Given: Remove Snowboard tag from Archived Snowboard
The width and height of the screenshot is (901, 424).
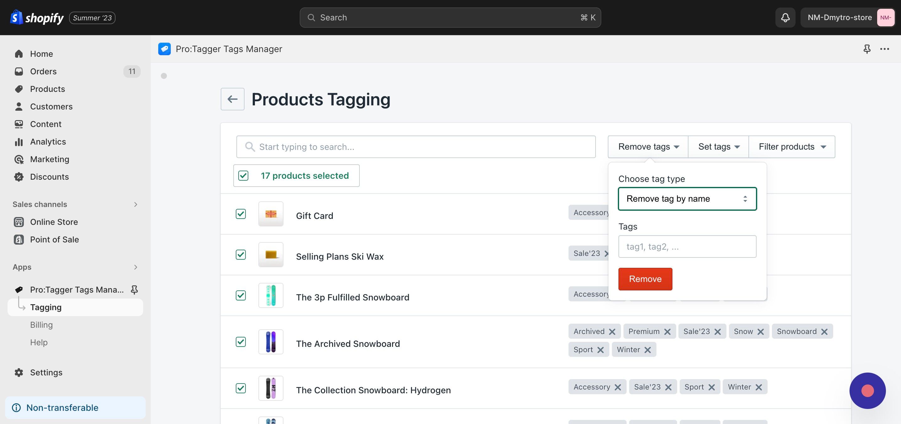Looking at the screenshot, I should (x=824, y=331).
